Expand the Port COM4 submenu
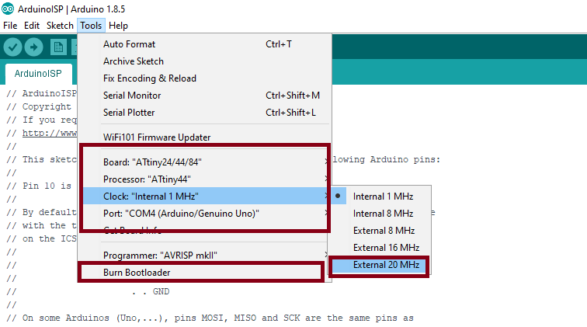 [x=205, y=214]
